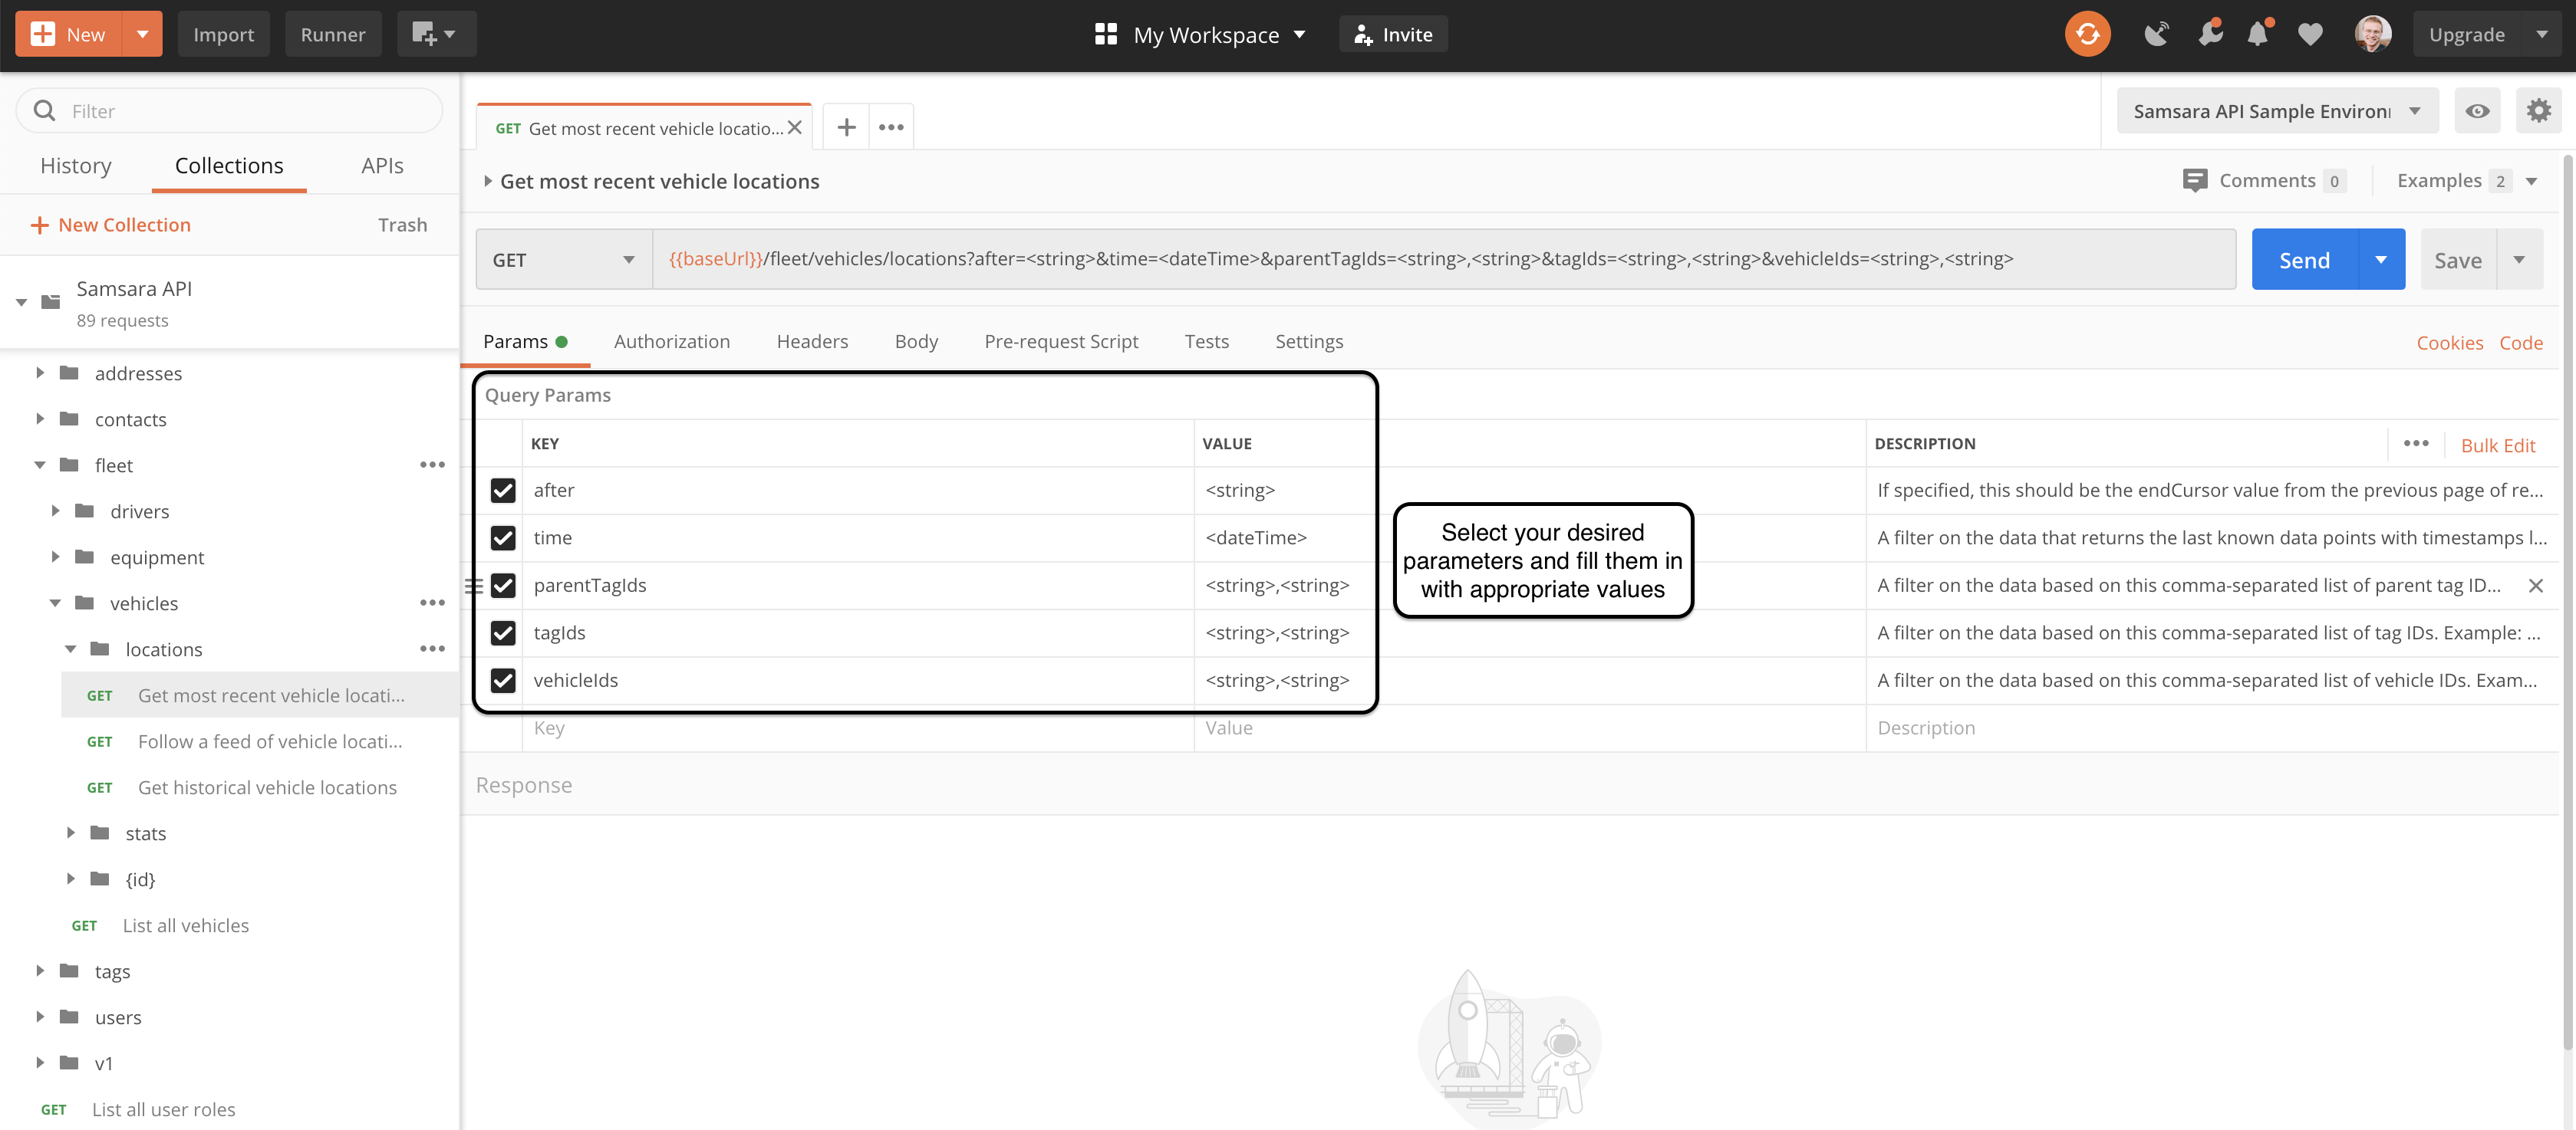The height and width of the screenshot is (1130, 2576).
Task: Open the Send button dropdown arrow
Action: [x=2381, y=260]
